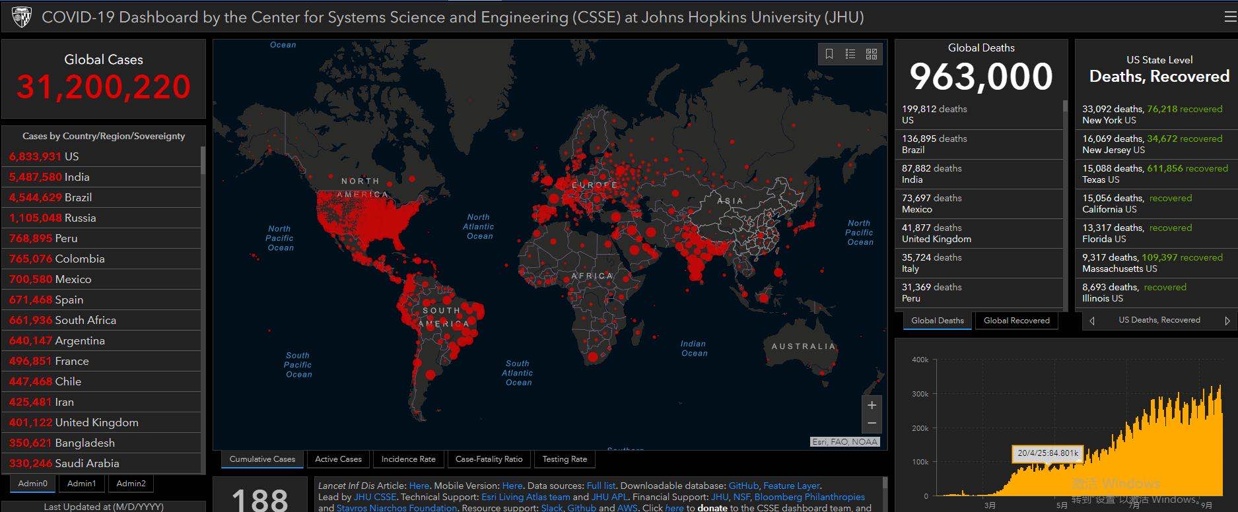Follow the Feature Layer link
This screenshot has width=1238, height=512.
click(791, 486)
